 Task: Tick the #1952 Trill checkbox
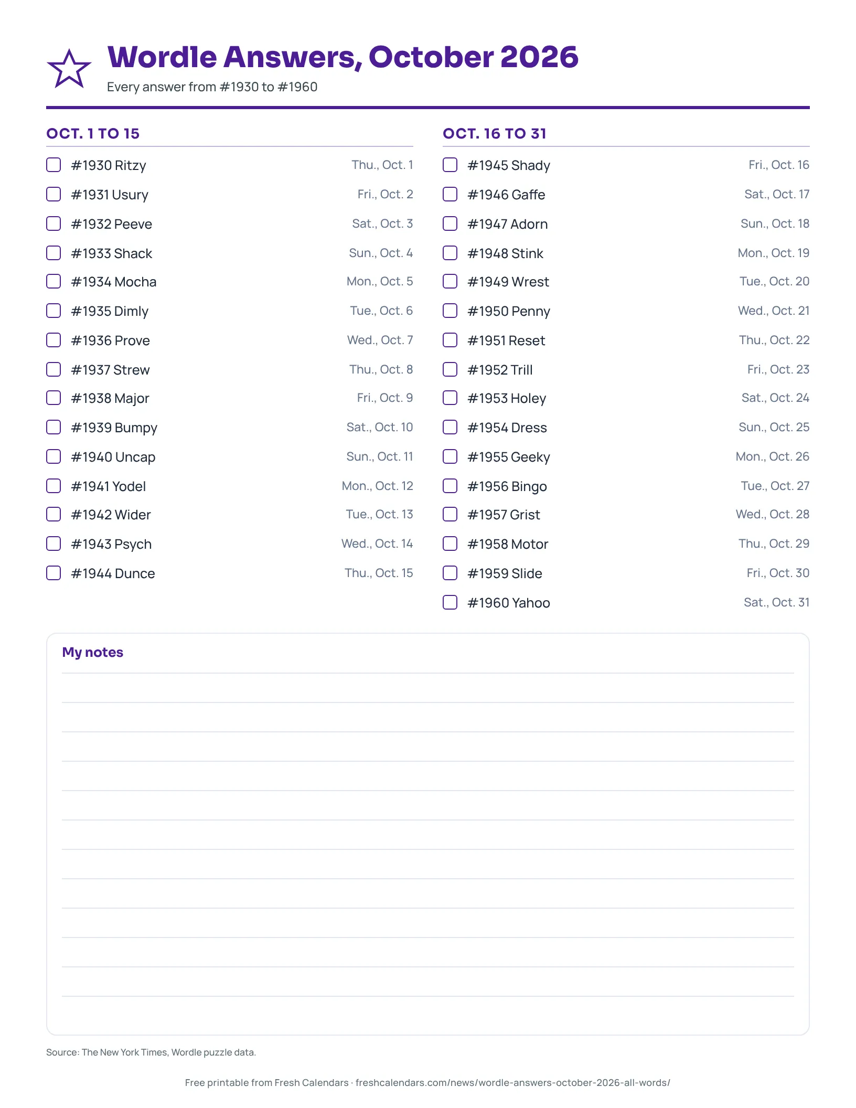(x=450, y=369)
